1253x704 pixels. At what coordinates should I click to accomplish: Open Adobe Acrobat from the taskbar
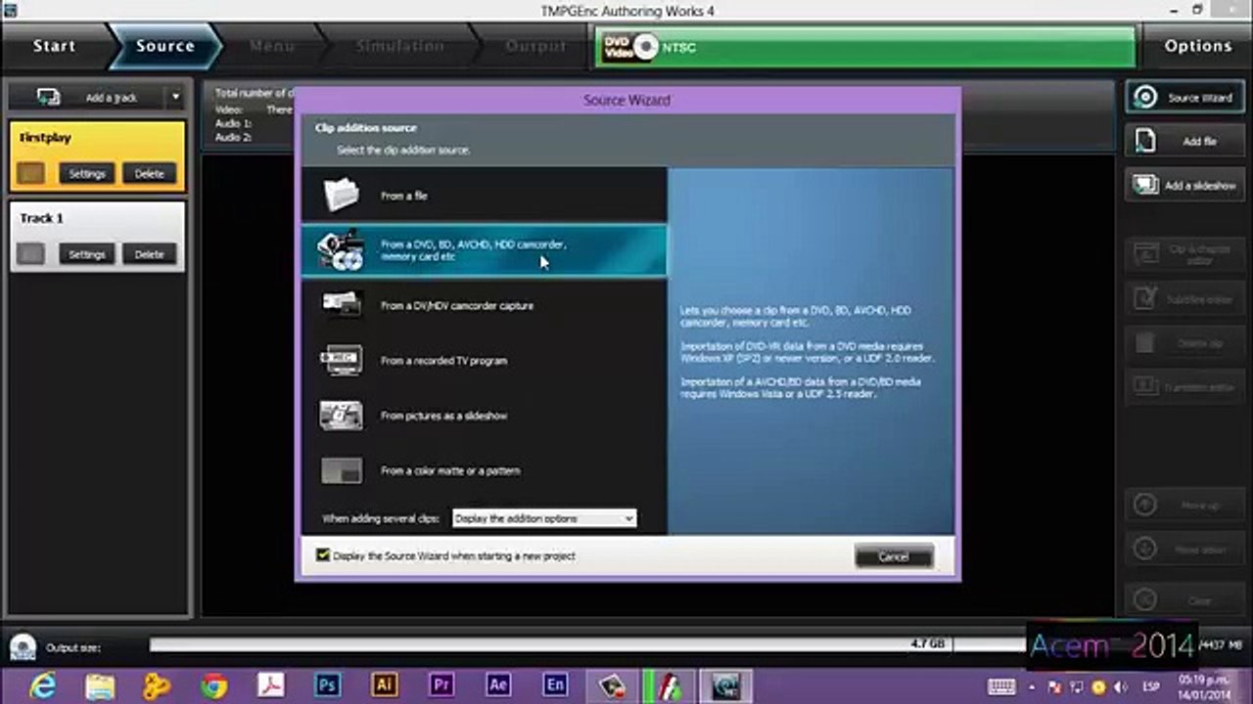coord(270,685)
